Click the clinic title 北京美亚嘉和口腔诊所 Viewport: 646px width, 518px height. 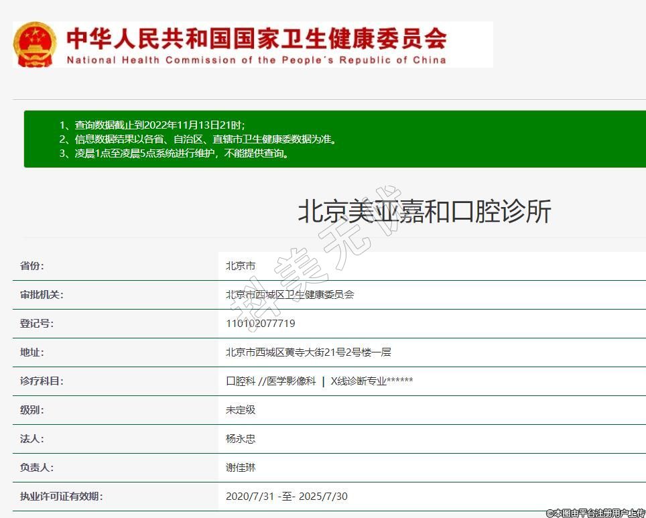tap(424, 212)
